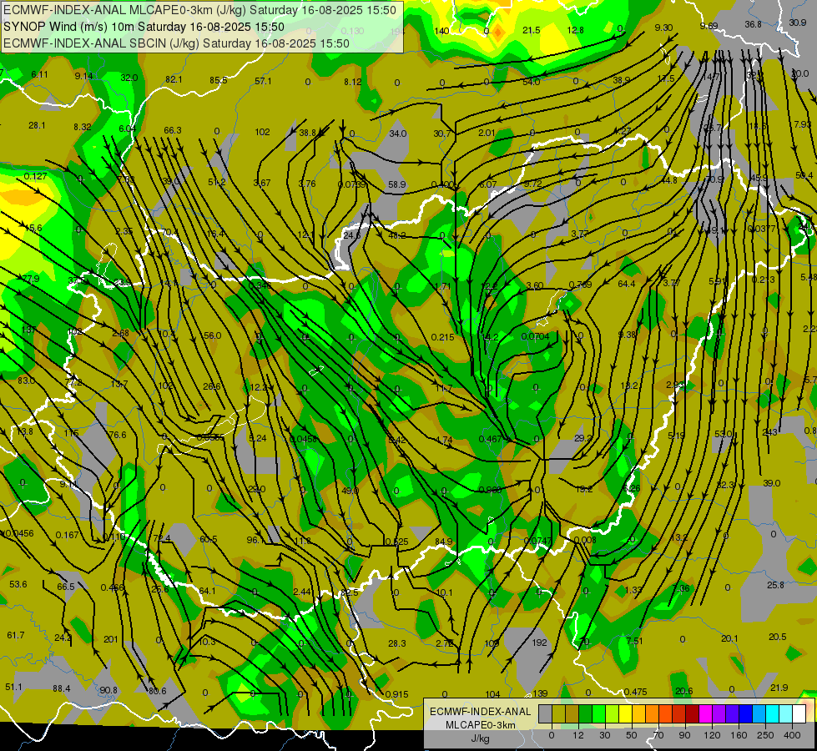Click the map value 30.9
Viewport: 817px width, 751px height.
[797, 23]
